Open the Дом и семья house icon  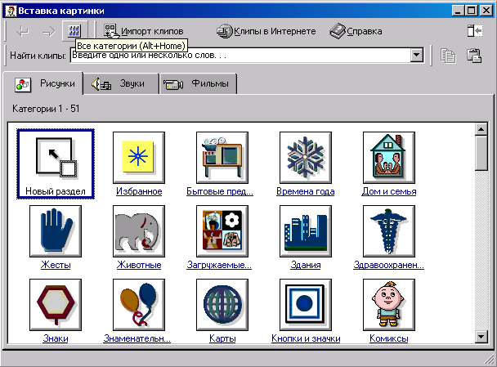[389, 158]
